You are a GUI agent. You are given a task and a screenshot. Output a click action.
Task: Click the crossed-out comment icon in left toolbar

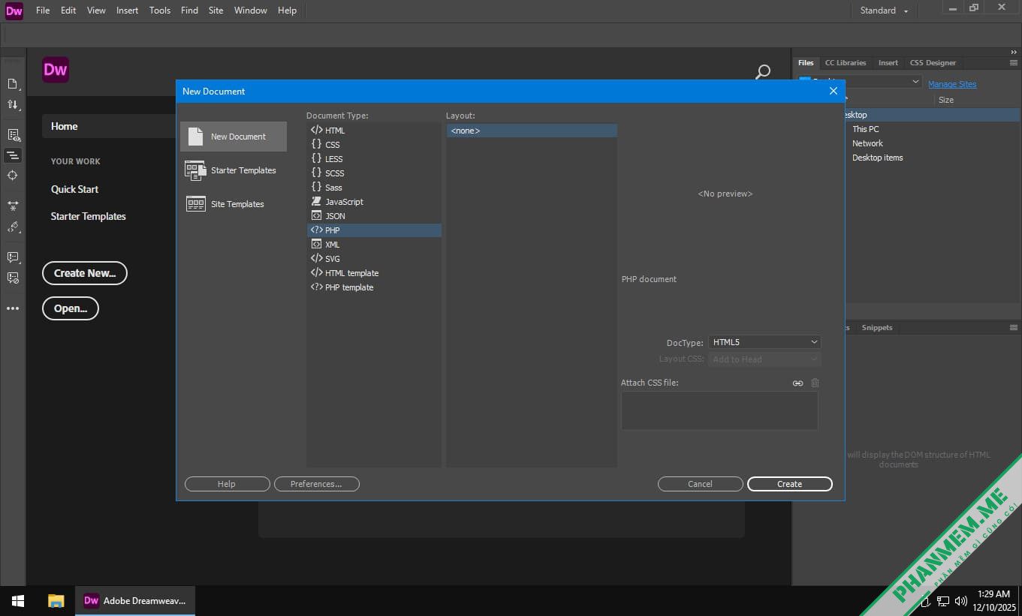click(13, 278)
